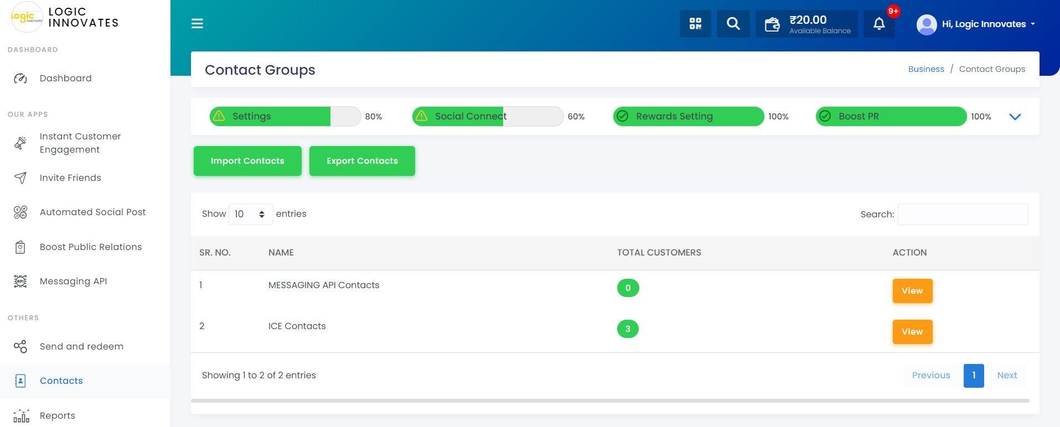Open the entries-per-page dropdown
1060x427 pixels.
tap(251, 214)
